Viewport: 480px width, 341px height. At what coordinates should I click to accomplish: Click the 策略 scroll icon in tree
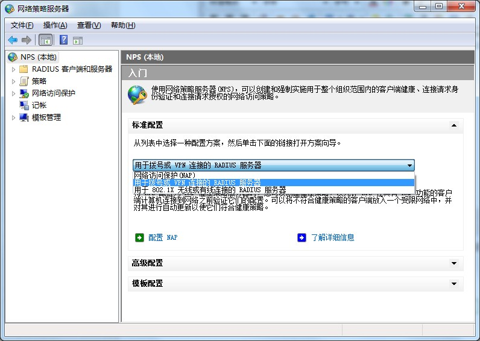click(24, 81)
